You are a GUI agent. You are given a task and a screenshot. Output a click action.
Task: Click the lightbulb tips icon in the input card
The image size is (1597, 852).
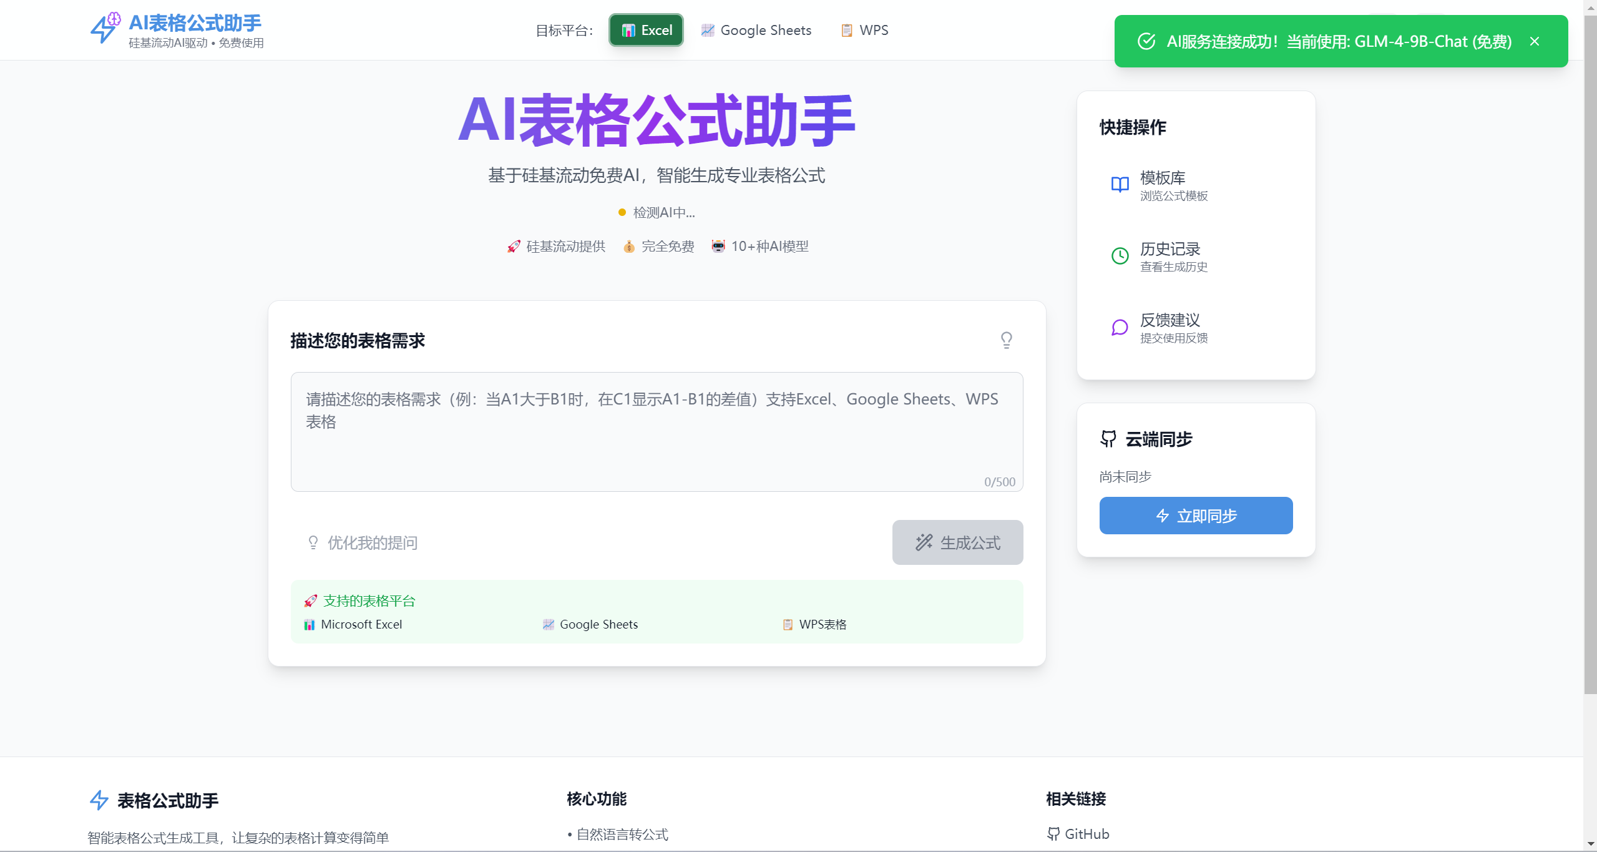pos(1006,340)
